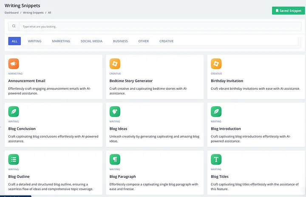This screenshot has height=197, width=306.
Task: Click the CREATIVE label on Birthday Invitation card
Action: click(216, 74)
